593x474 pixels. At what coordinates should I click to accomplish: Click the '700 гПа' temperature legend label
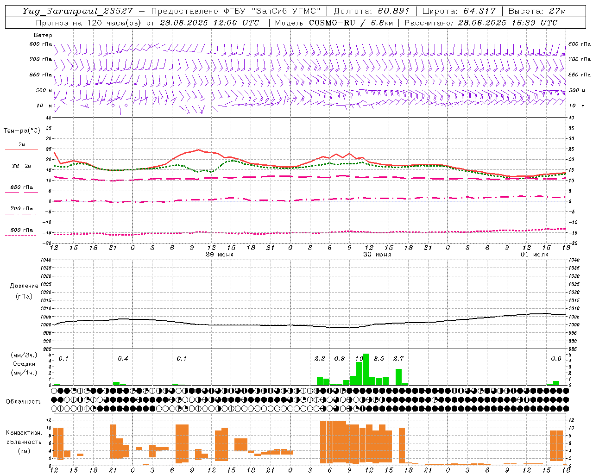pyautogui.click(x=21, y=208)
